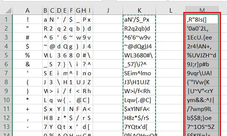The height and width of the screenshot is (136, 227).
Task: Select row 10 header
Action: (x=6, y=100)
